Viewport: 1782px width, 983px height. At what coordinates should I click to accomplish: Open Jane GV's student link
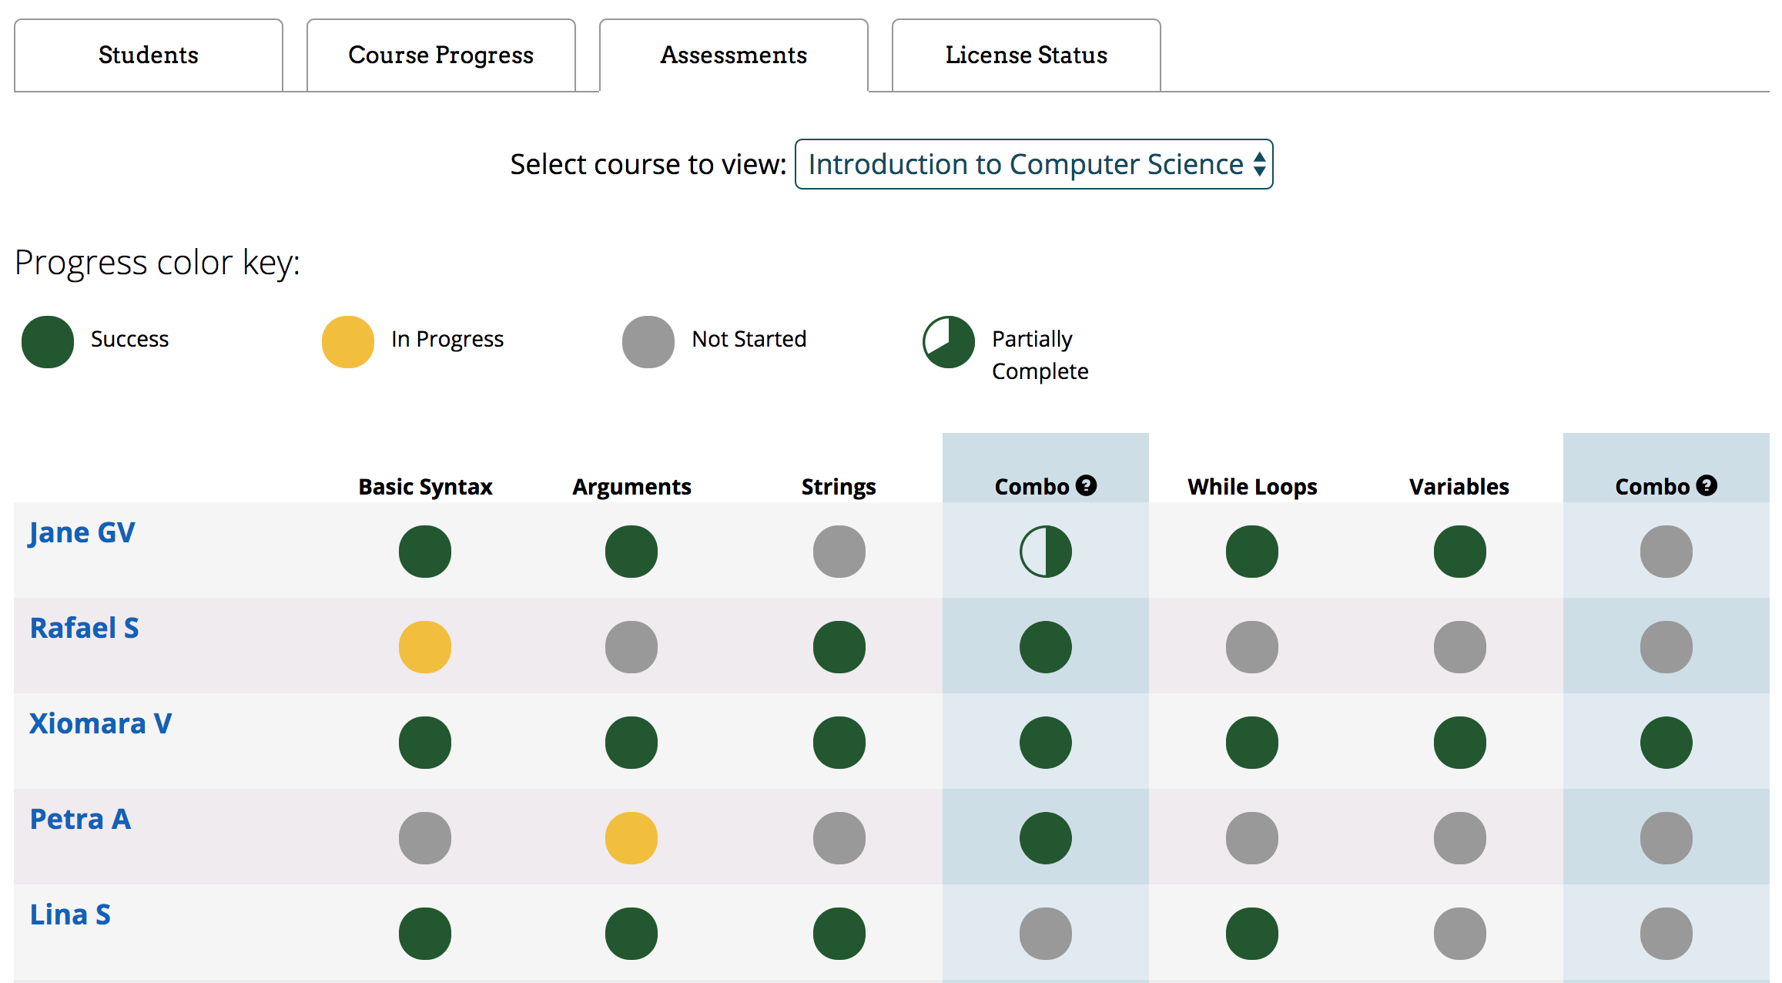tap(82, 533)
